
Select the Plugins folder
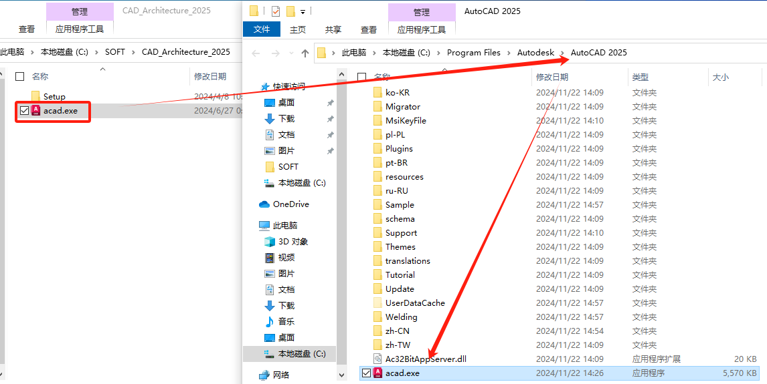(x=399, y=148)
